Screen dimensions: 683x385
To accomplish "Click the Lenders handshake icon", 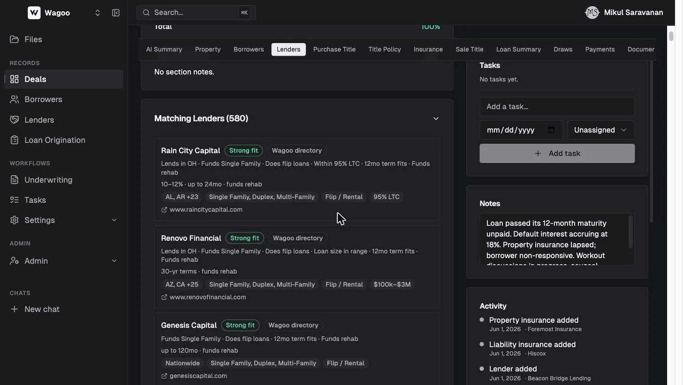I will coord(15,120).
